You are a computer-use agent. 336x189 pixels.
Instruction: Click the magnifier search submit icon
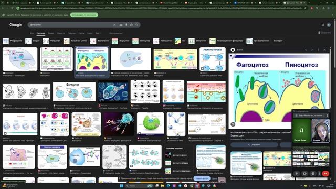[136, 25]
